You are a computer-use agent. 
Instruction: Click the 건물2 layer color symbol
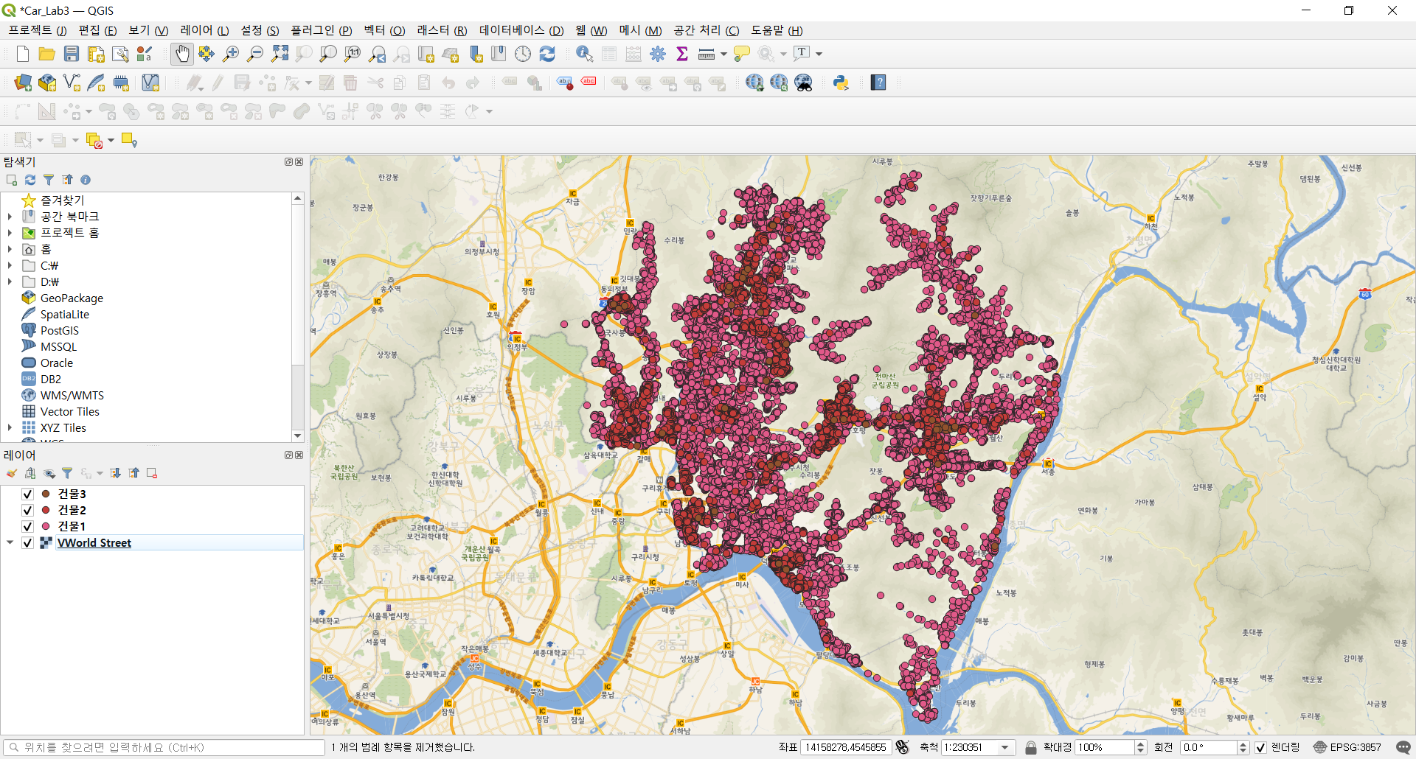tap(46, 510)
